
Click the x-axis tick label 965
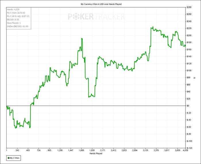pyautogui.click(x=49, y=150)
